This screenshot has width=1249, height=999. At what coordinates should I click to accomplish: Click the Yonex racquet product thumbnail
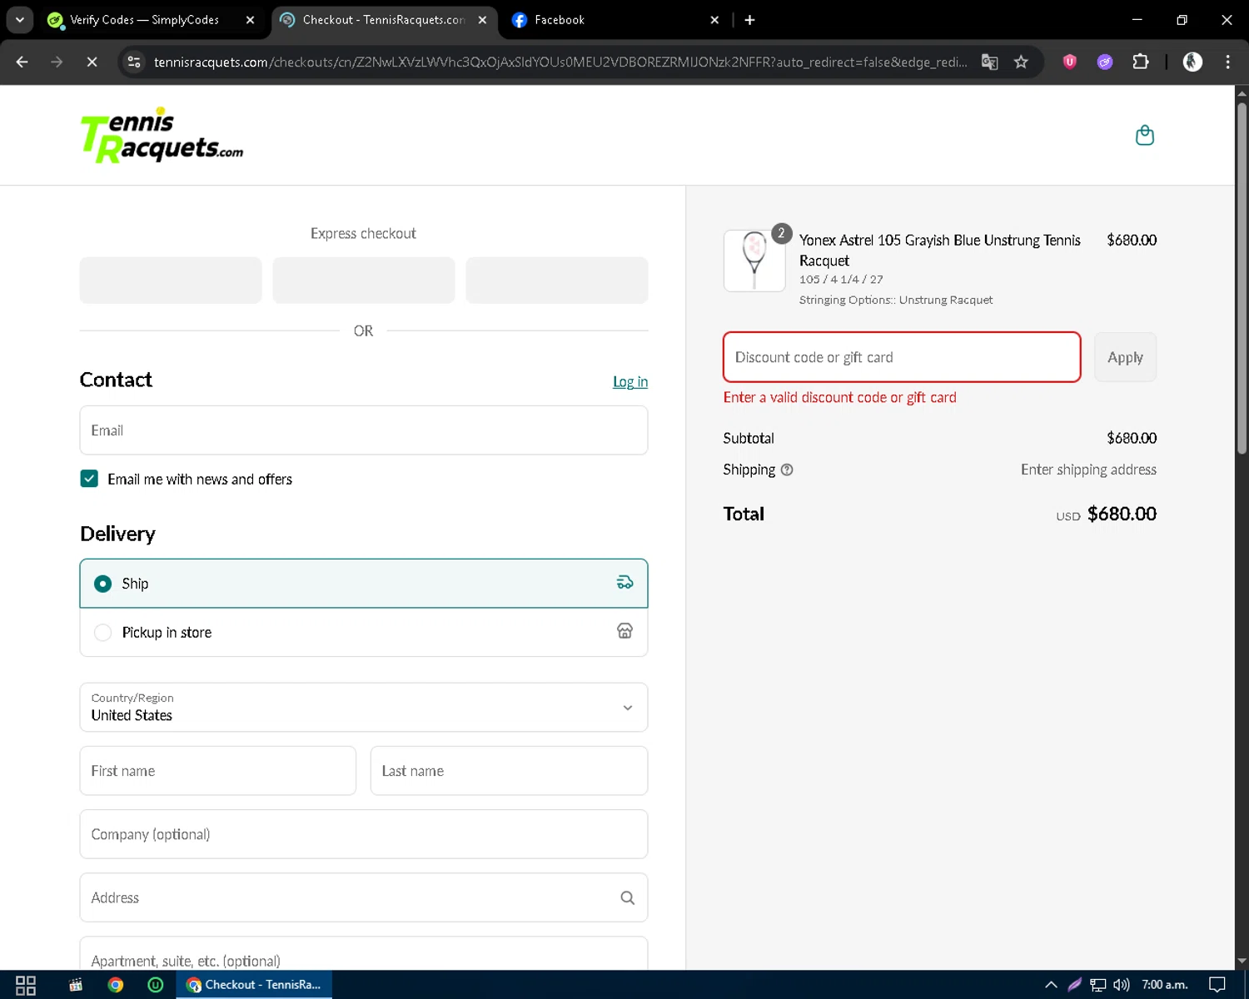pos(754,261)
